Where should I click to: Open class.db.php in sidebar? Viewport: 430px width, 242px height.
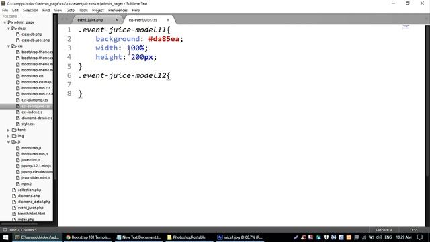tap(32, 34)
